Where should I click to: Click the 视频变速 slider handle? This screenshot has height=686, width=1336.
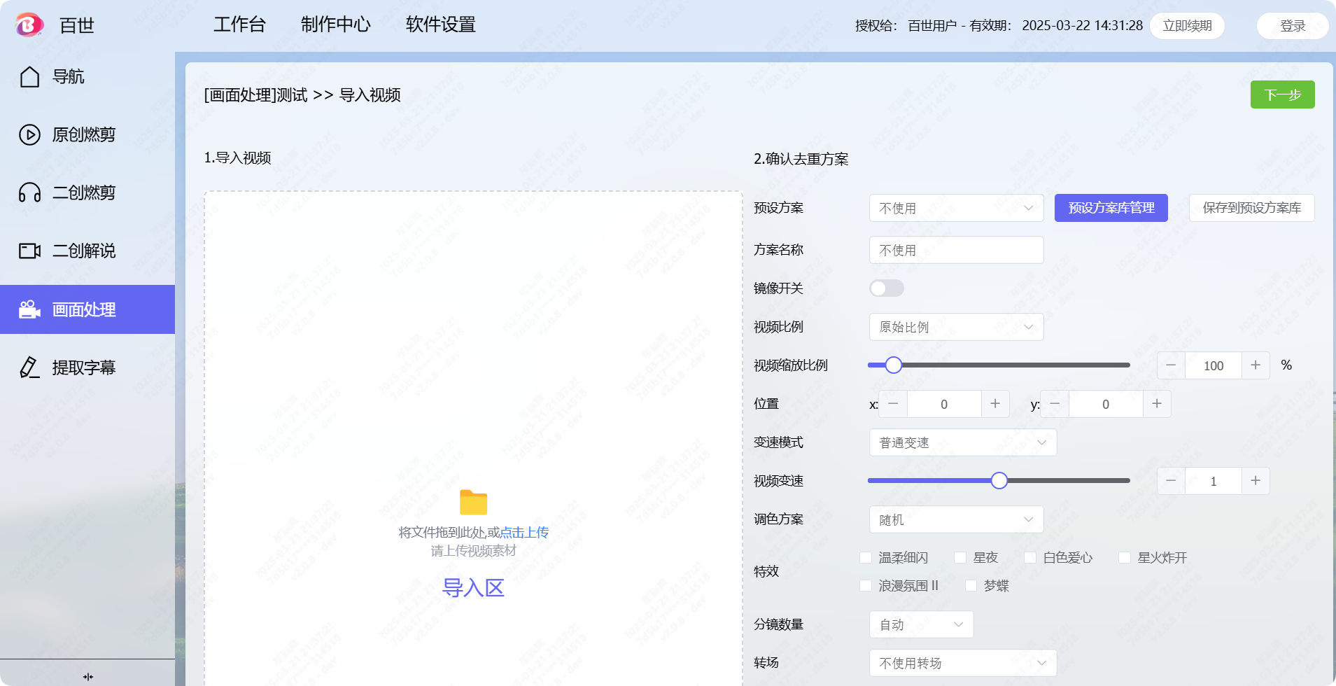[x=999, y=481]
